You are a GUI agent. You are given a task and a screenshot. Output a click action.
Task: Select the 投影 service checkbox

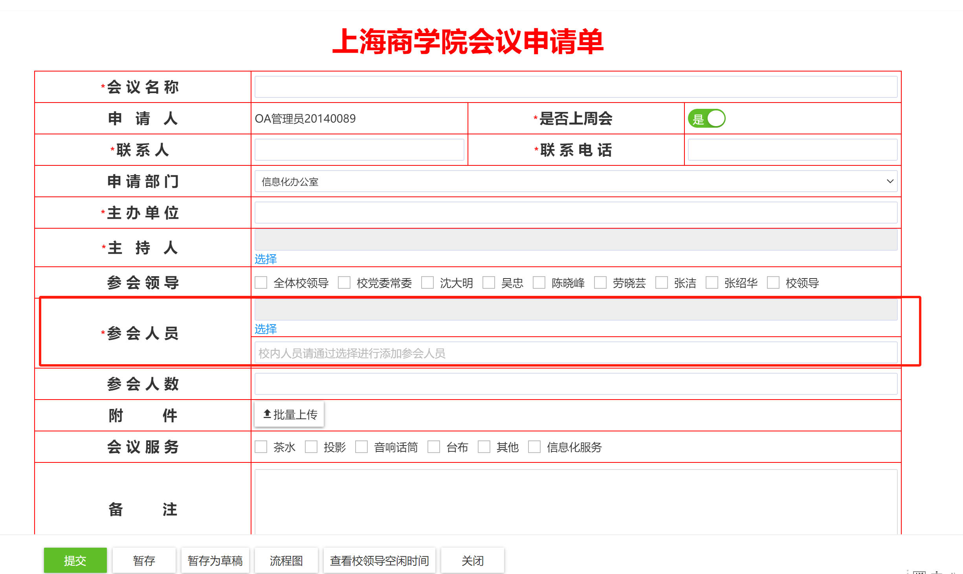pyautogui.click(x=311, y=447)
